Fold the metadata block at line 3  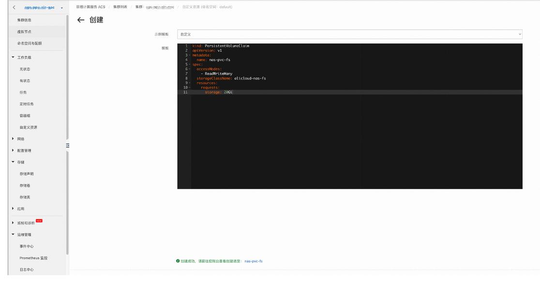pos(190,55)
